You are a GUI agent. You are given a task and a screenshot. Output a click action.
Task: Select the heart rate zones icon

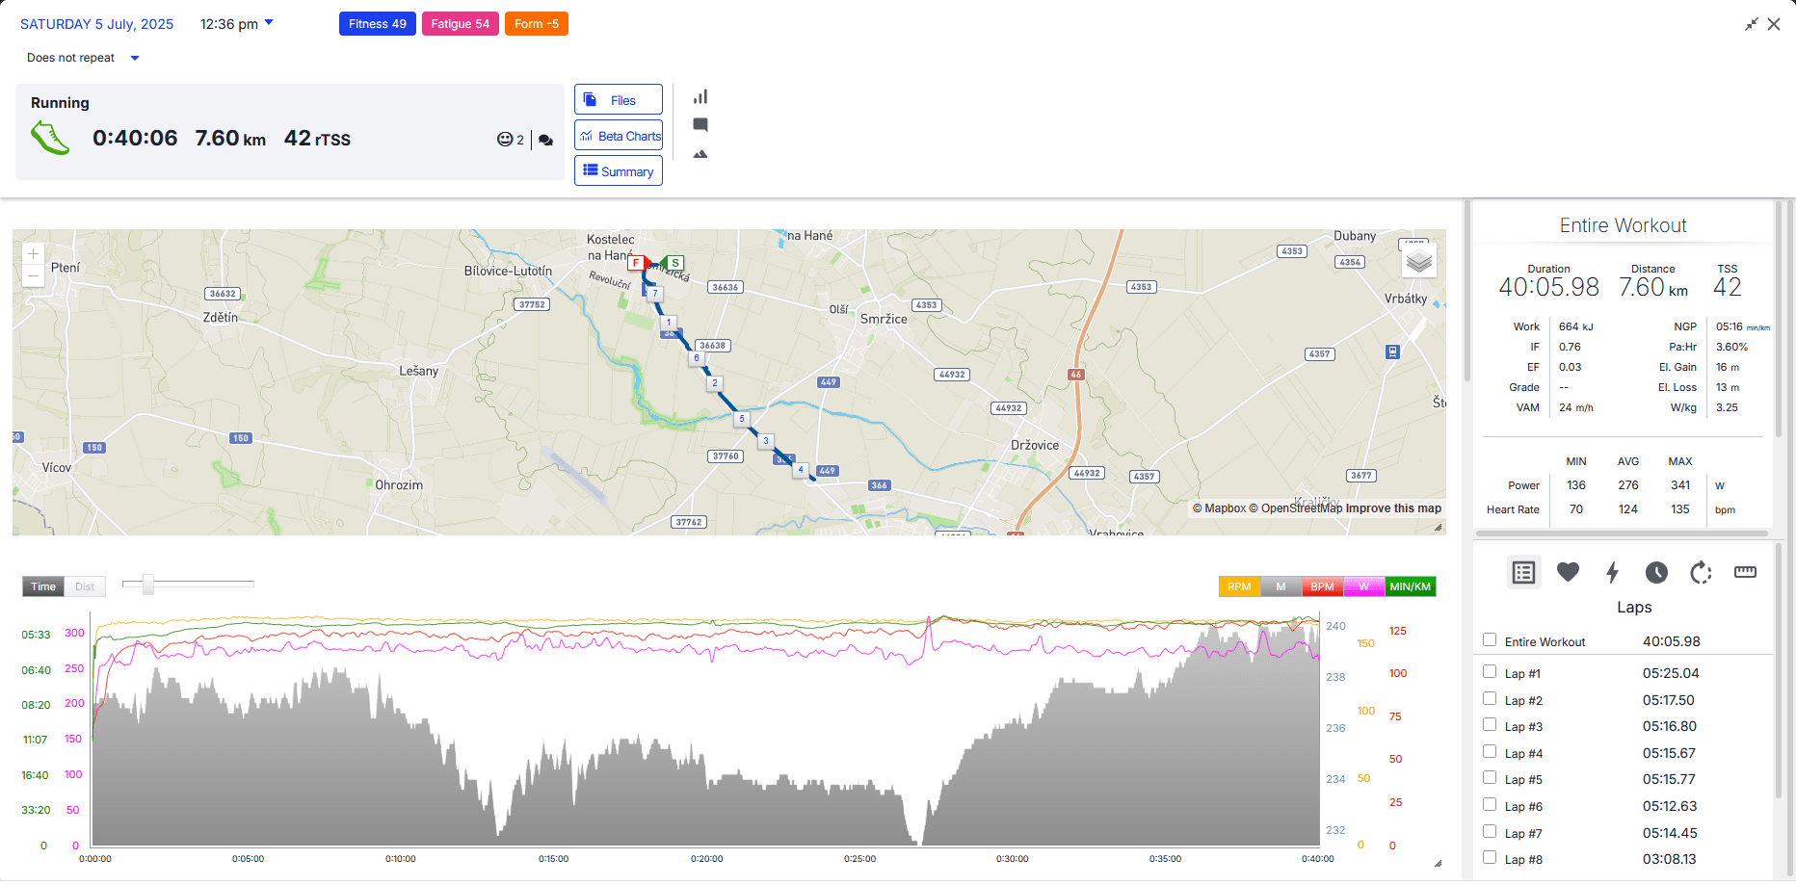tap(1568, 572)
